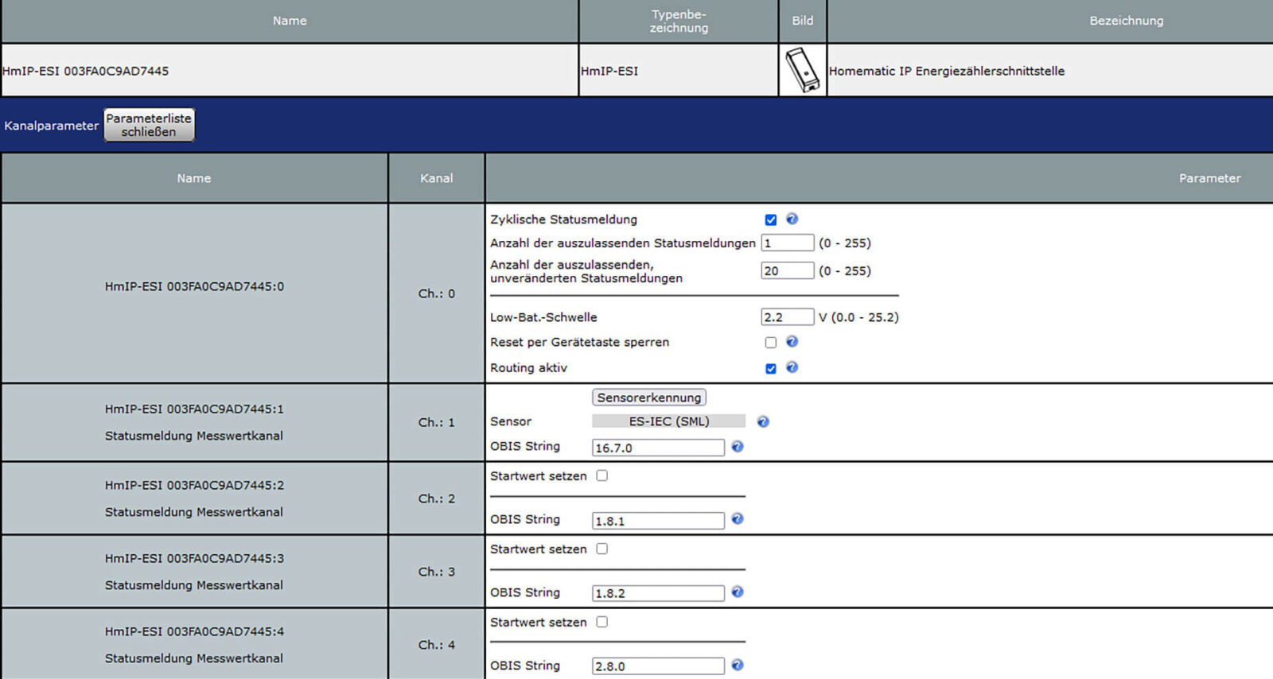Click Ch.: 3 cell
The width and height of the screenshot is (1273, 679).
click(437, 572)
